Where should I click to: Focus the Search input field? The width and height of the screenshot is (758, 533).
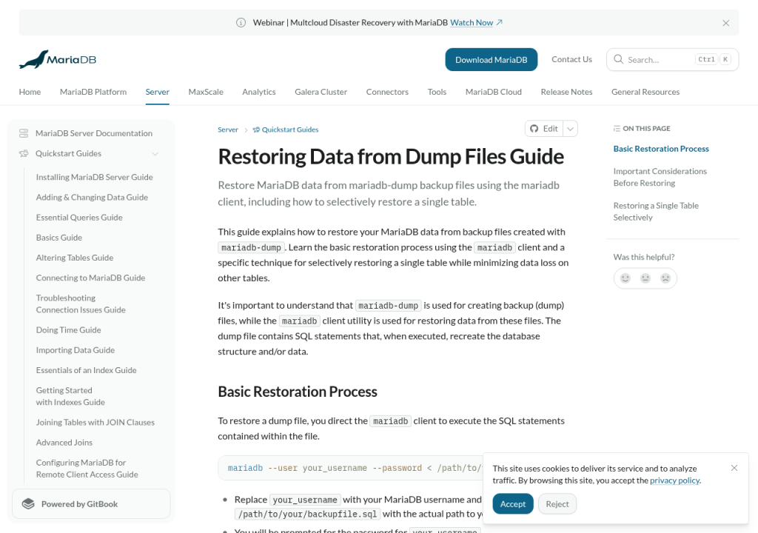(672, 59)
